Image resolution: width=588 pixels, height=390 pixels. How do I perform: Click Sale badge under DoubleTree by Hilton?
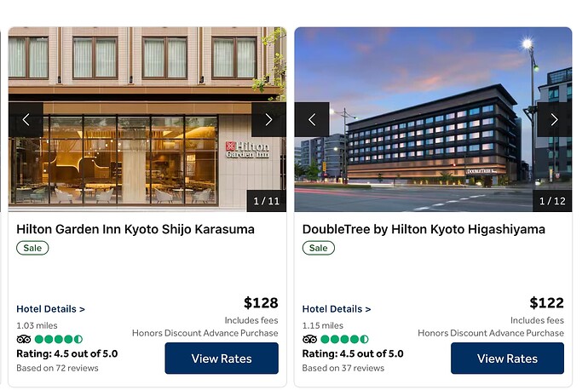coord(319,248)
